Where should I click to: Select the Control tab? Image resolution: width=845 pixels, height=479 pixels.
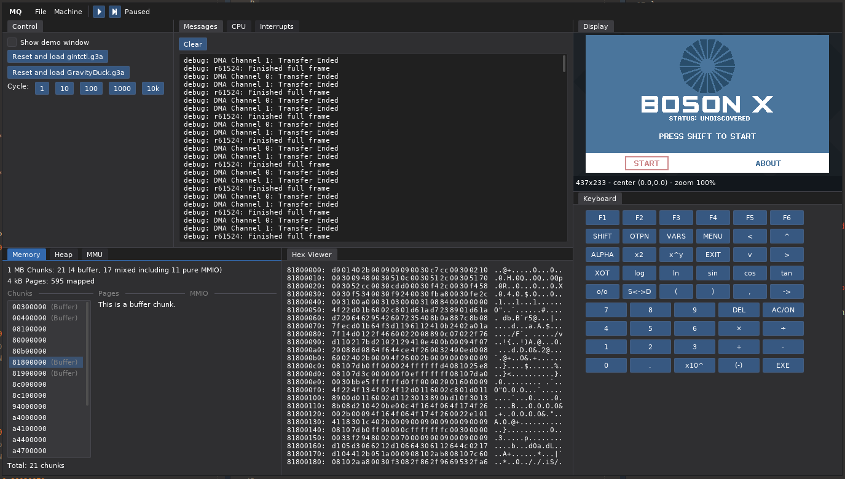click(x=25, y=26)
